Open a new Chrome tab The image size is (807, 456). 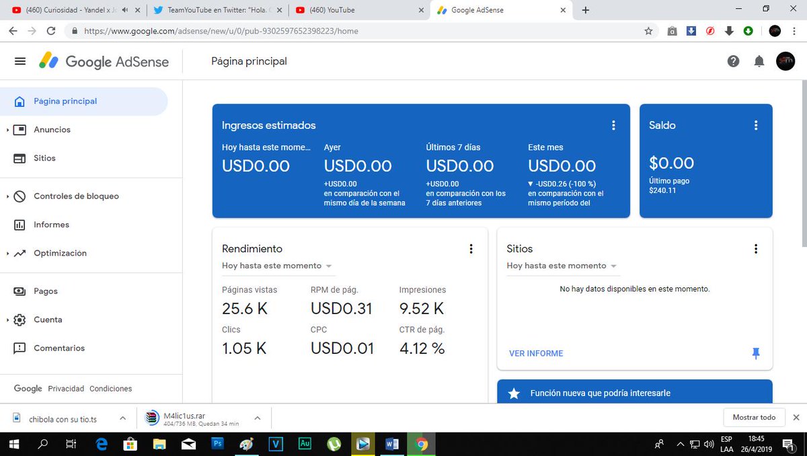pos(585,10)
